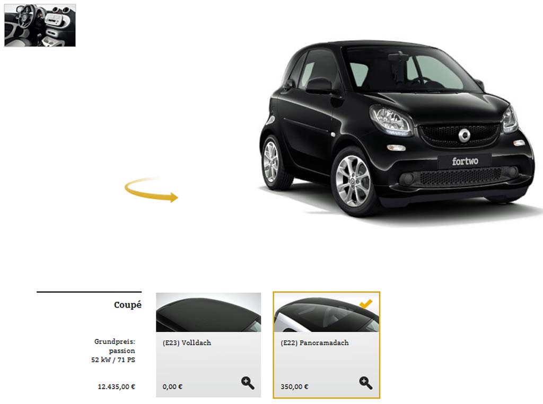Screen dimensions: 543x404
Task: Click the car's front alloy wheel
Action: point(353,181)
